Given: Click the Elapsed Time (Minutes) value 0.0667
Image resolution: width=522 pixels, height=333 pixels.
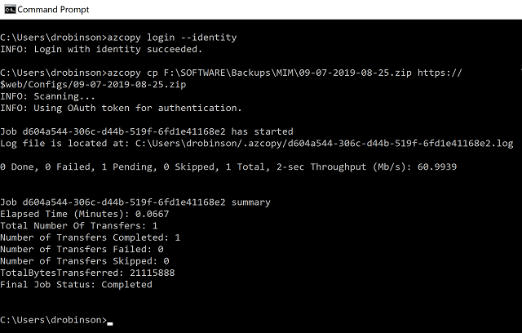Looking at the screenshot, I should [153, 214].
